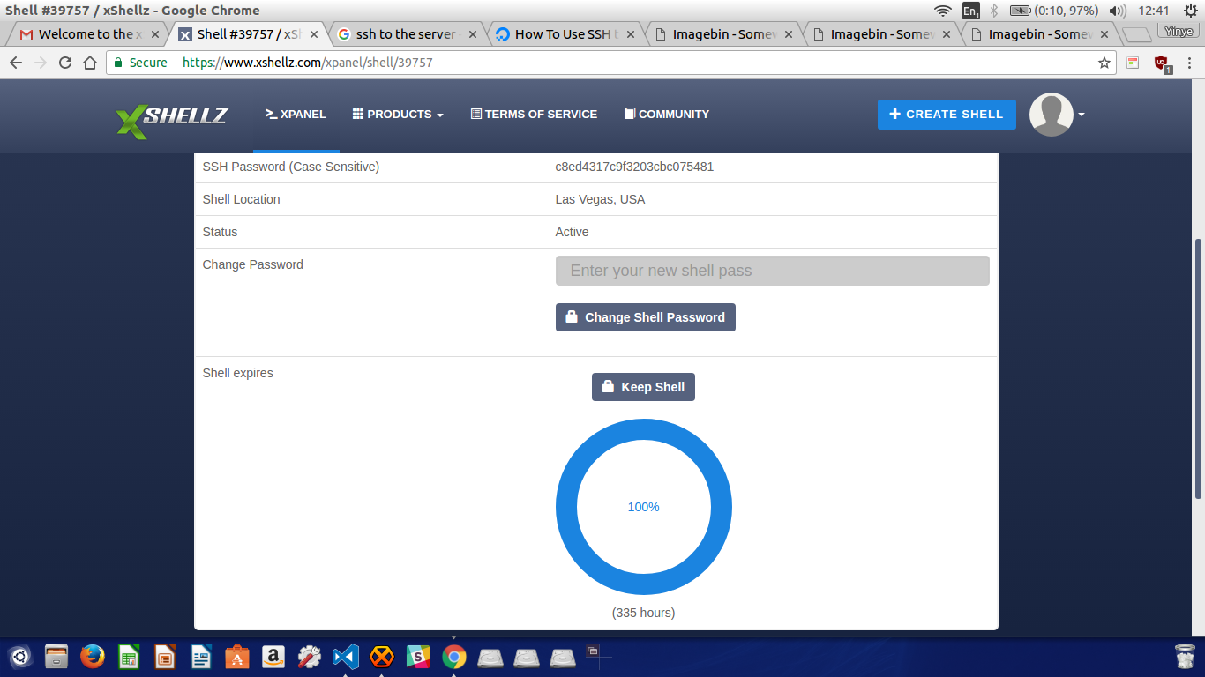Click the (335 hours) text
This screenshot has width=1205, height=677.
click(643, 613)
